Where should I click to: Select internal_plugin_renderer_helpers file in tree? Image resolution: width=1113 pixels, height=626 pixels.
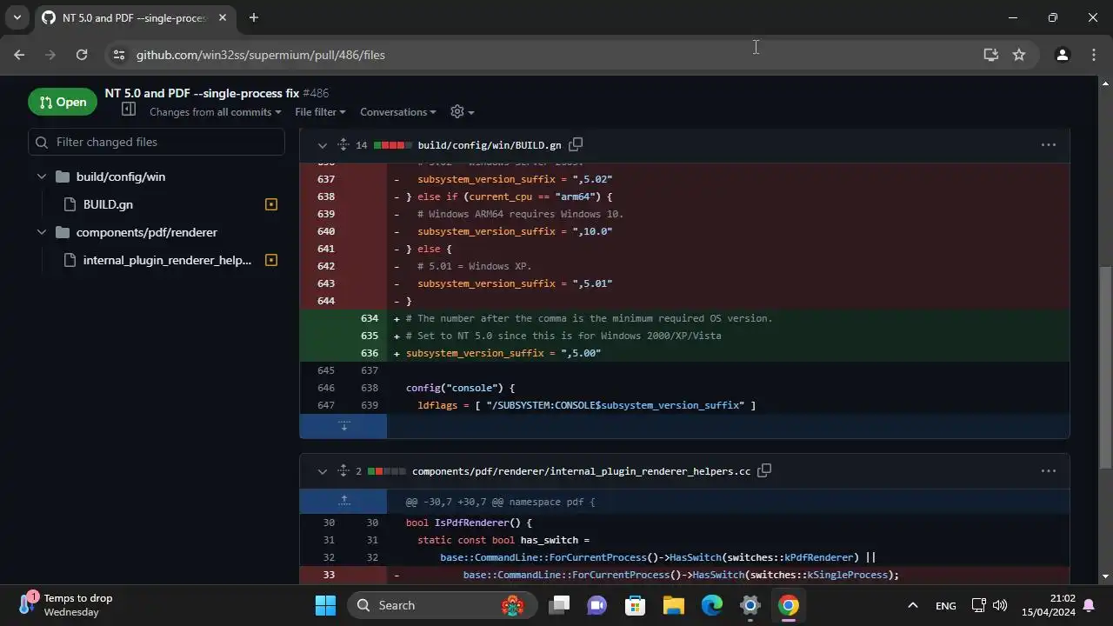(167, 260)
